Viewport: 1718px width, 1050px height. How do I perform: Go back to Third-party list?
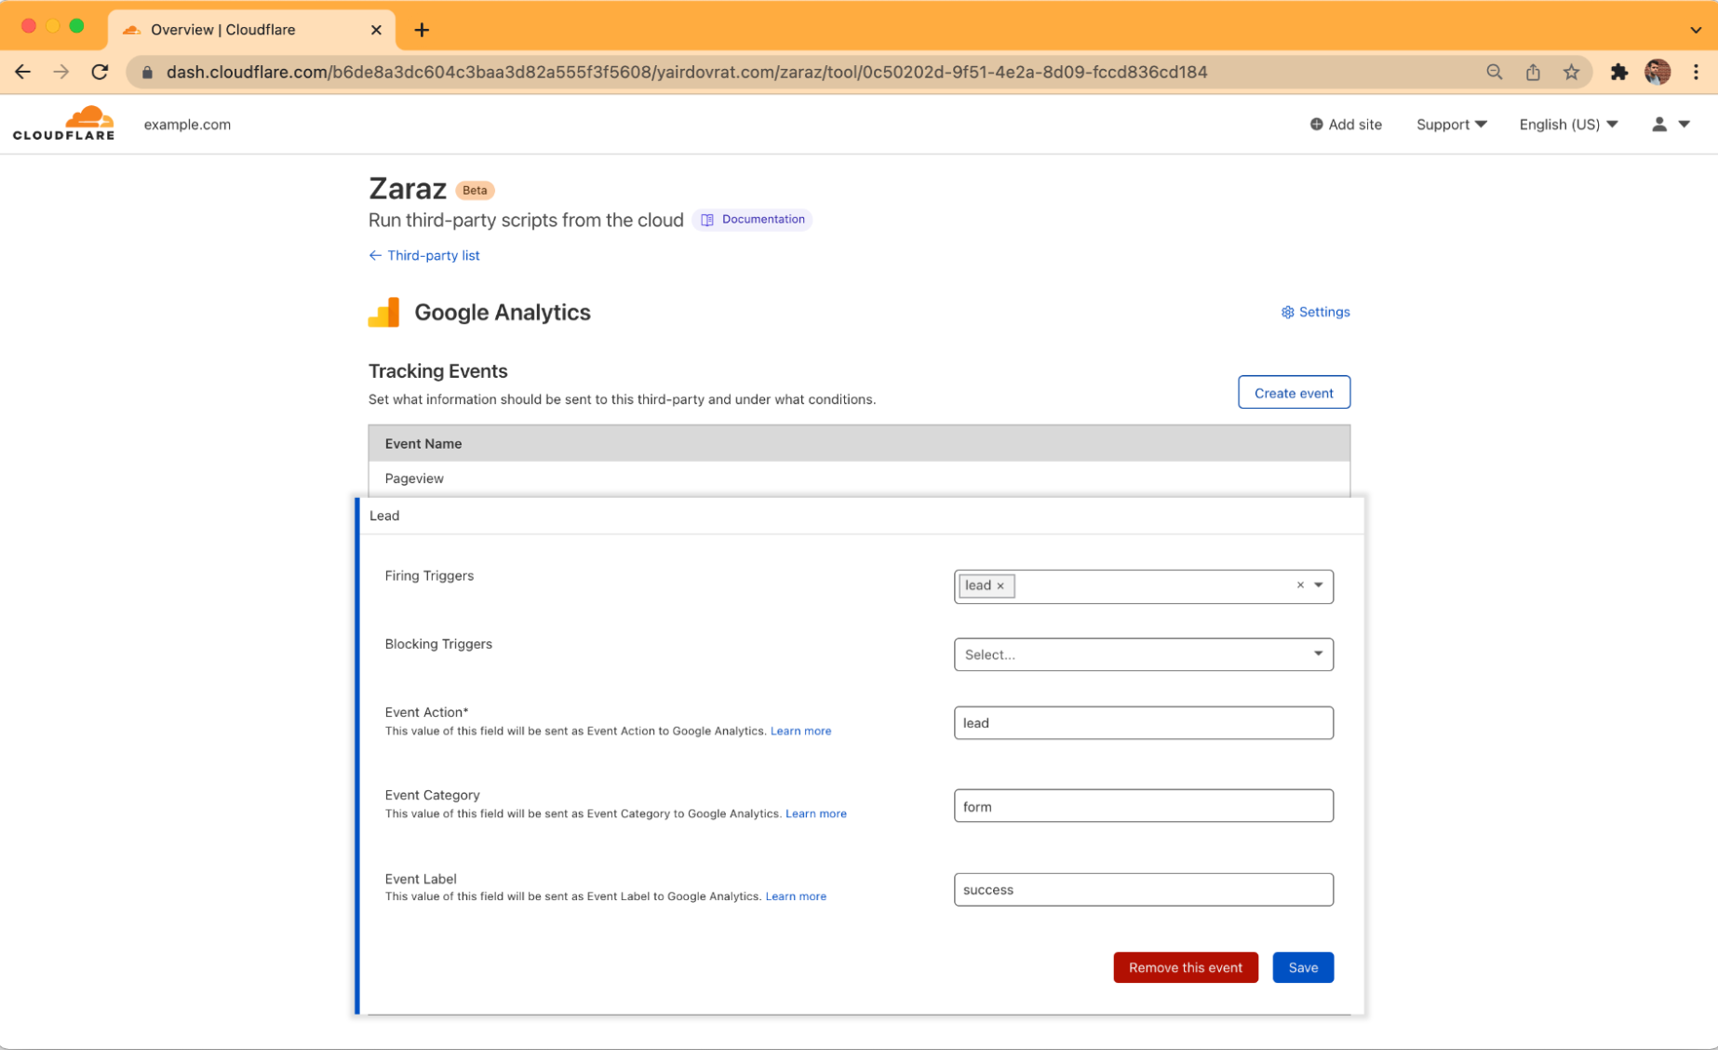tap(424, 255)
